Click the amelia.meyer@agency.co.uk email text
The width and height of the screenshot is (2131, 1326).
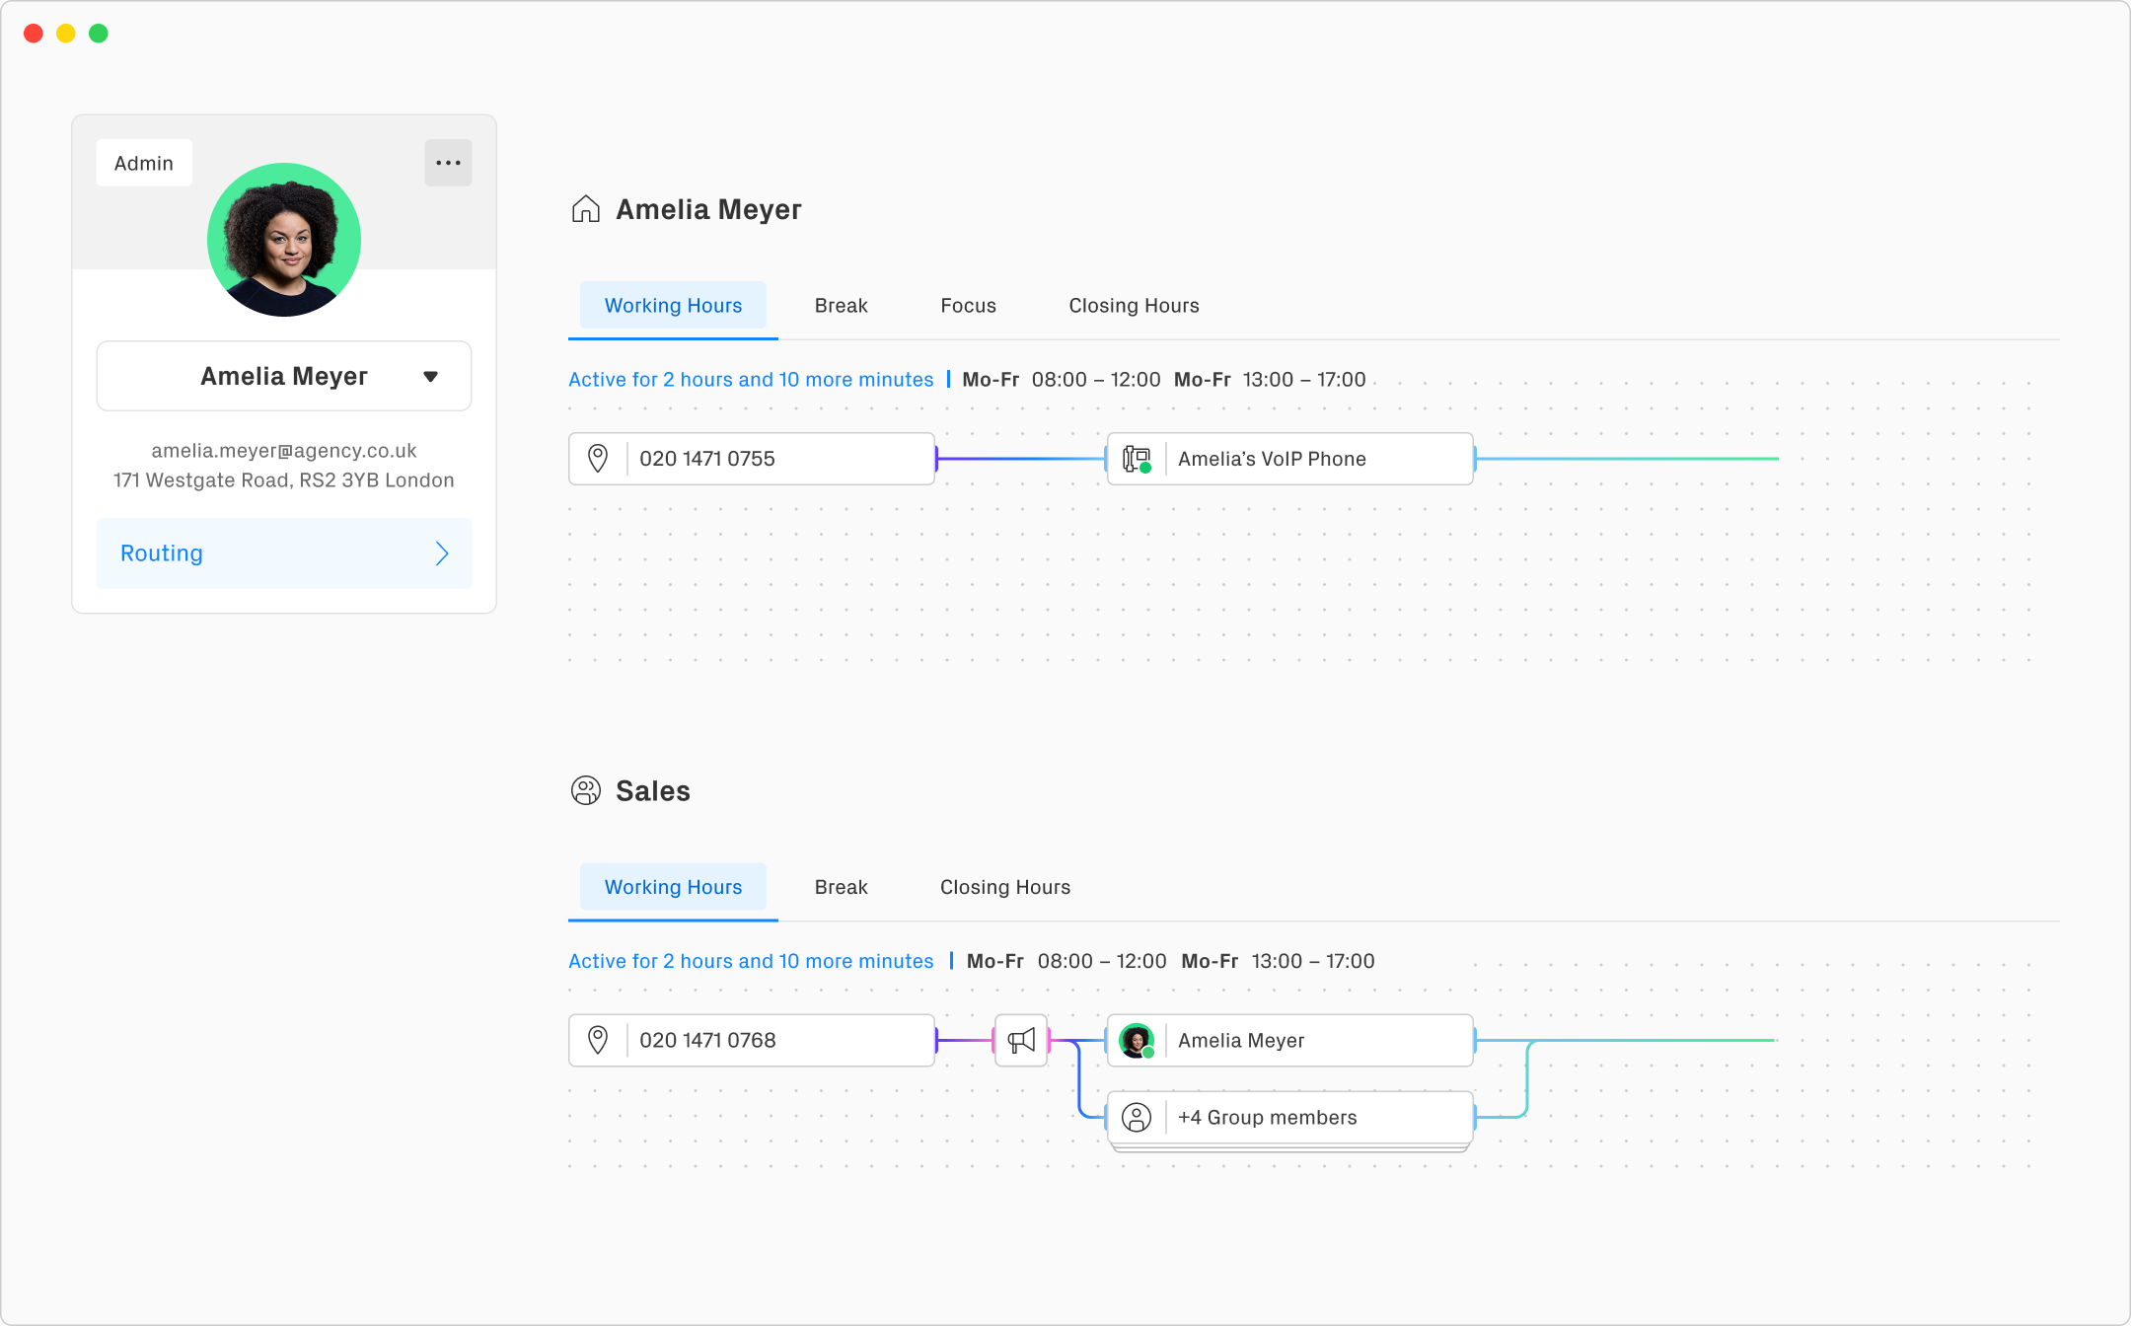(284, 451)
